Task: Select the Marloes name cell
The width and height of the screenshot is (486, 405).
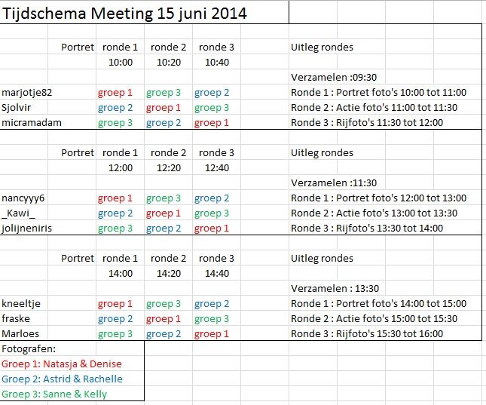Action: coord(20,334)
